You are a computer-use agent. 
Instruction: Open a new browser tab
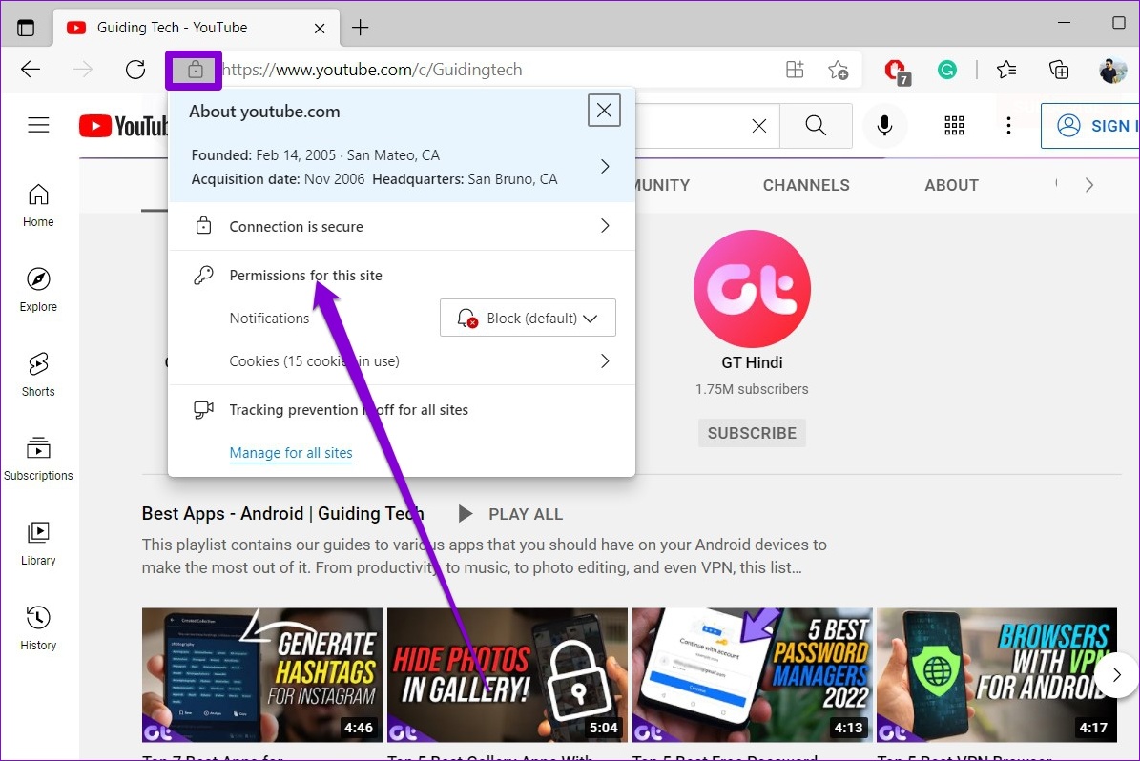360,28
